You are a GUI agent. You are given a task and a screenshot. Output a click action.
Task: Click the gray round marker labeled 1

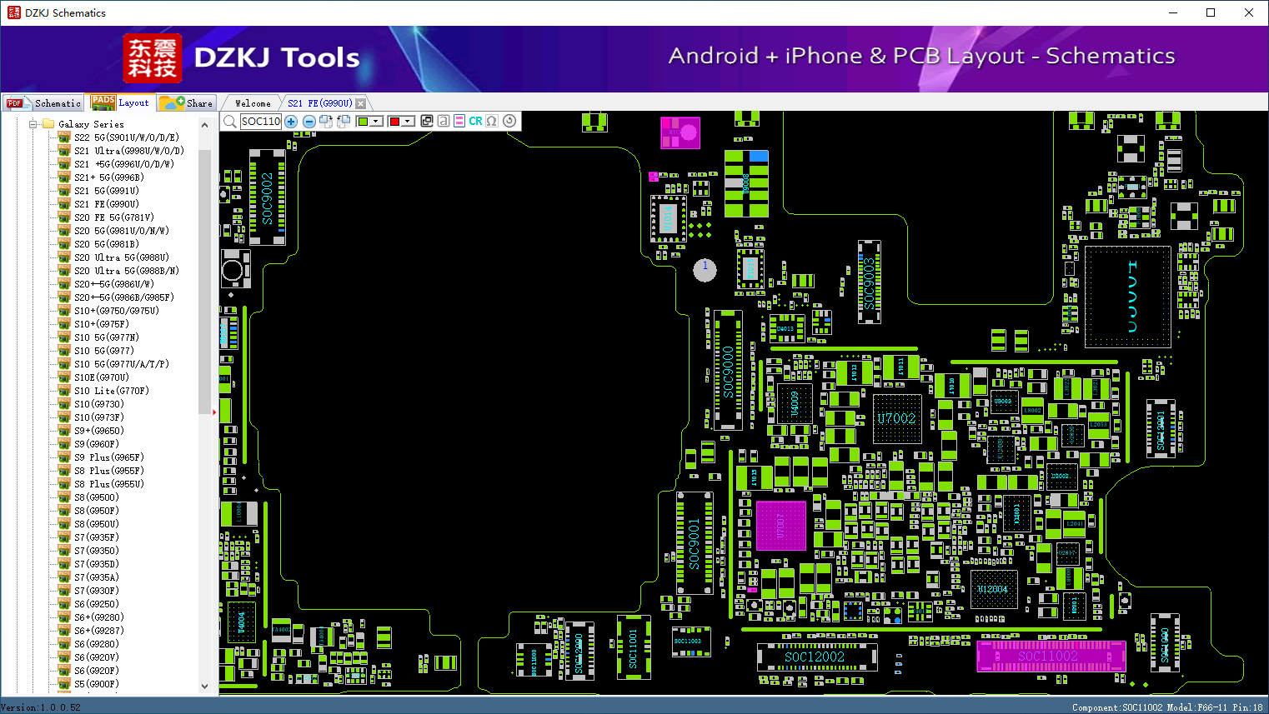click(x=705, y=270)
